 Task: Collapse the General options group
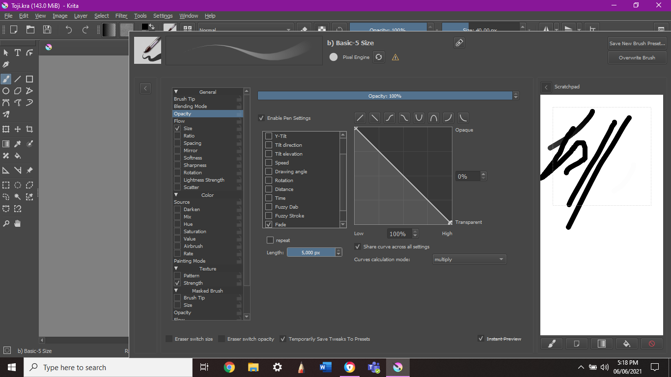point(176,91)
